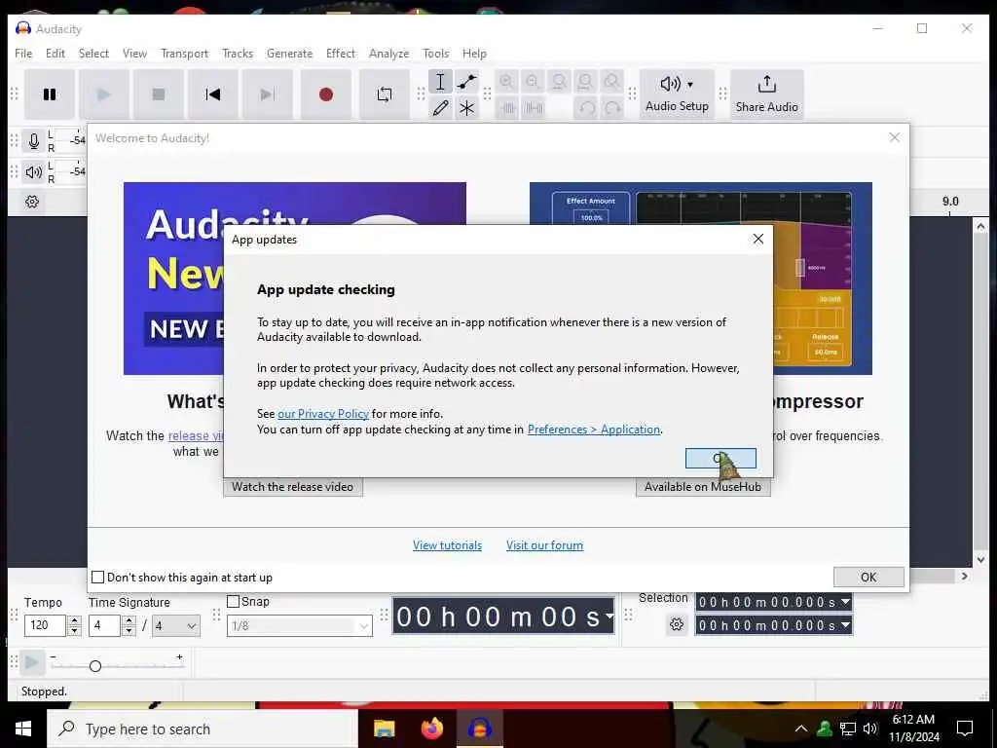
Task: Click Fit selection to width icon
Action: point(559,82)
